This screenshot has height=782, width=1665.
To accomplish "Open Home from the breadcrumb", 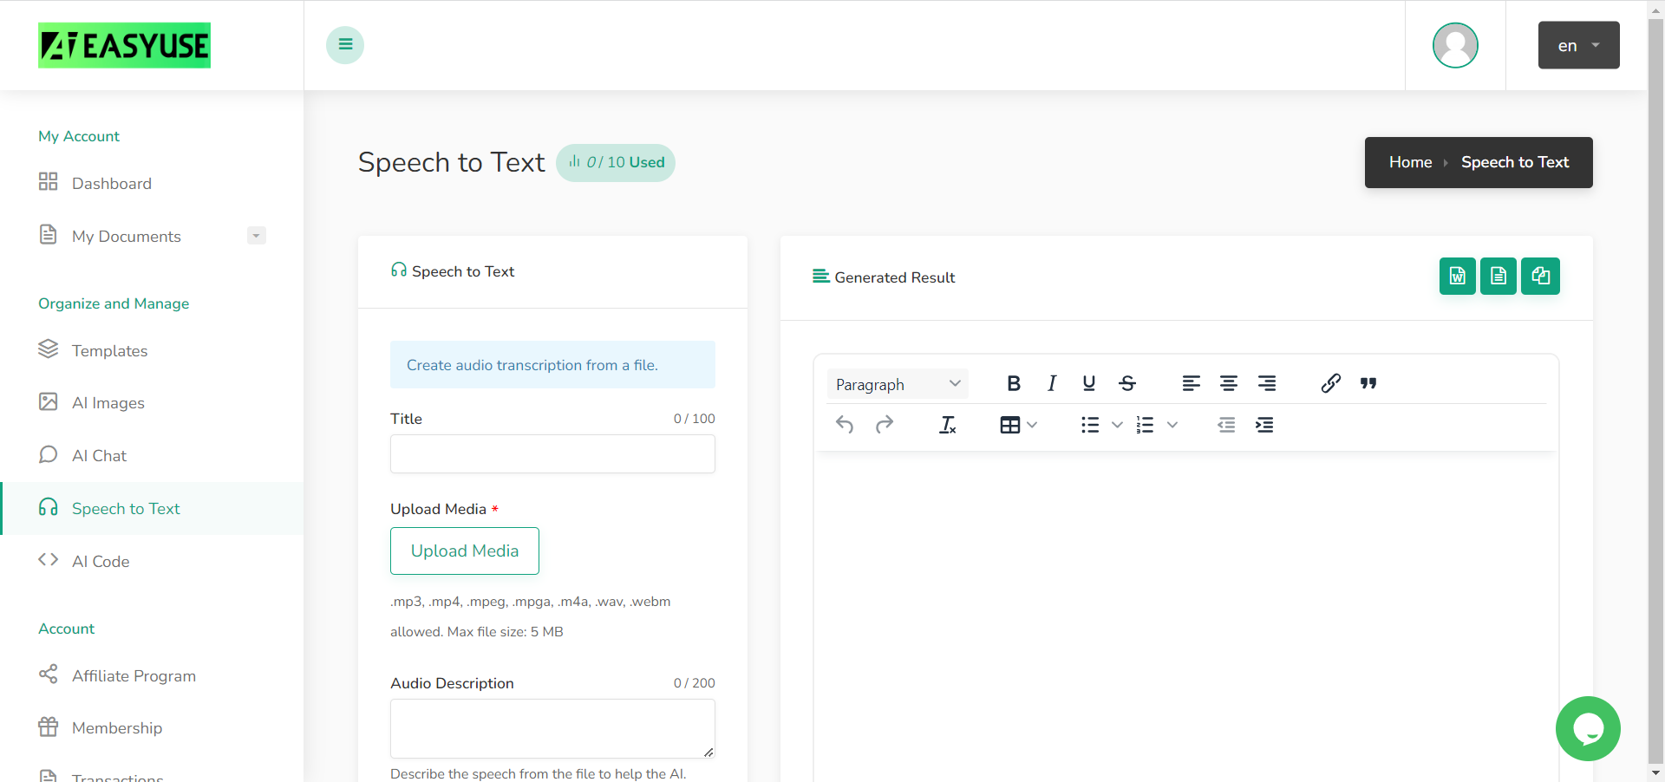I will (x=1410, y=162).
